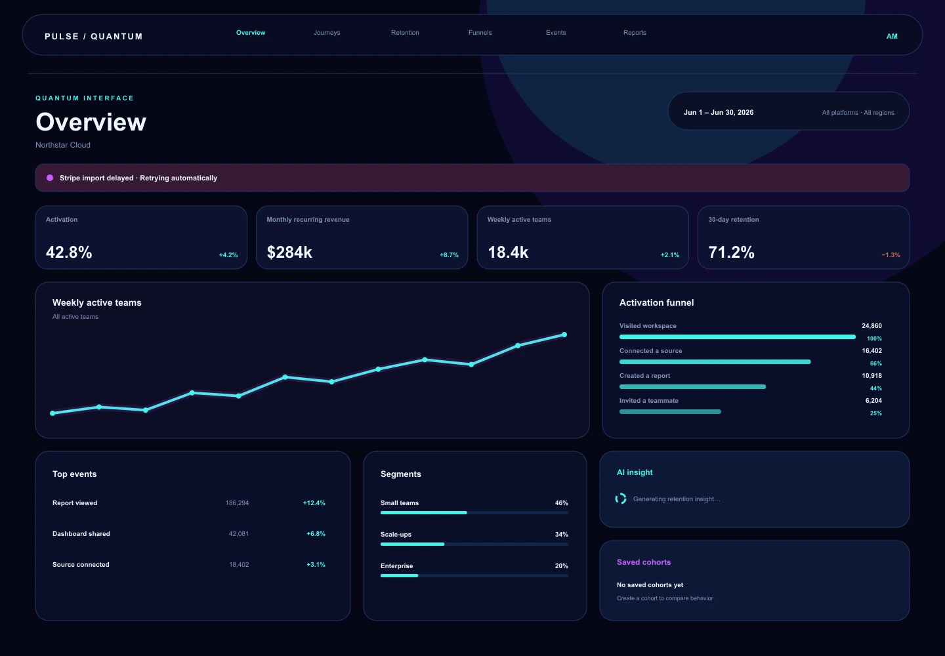The width and height of the screenshot is (945, 656).
Task: Click the 186,294 event count
Action: (x=237, y=503)
